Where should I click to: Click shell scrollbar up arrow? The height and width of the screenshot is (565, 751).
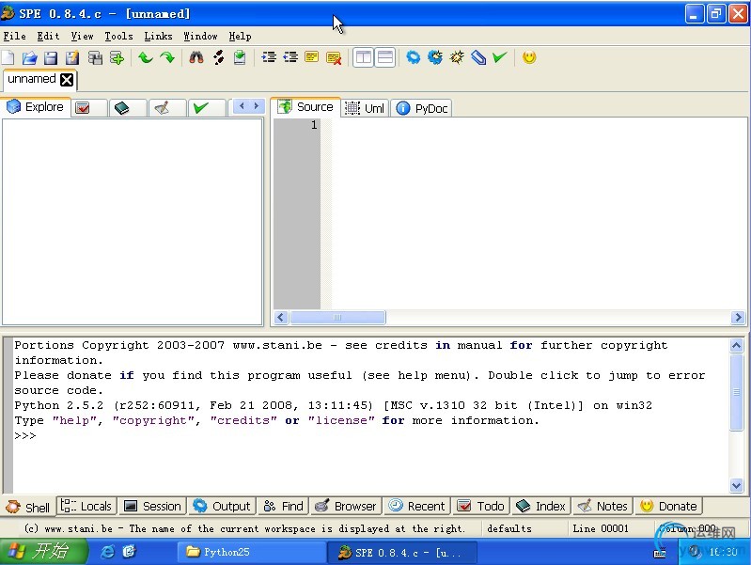pyautogui.click(x=736, y=345)
